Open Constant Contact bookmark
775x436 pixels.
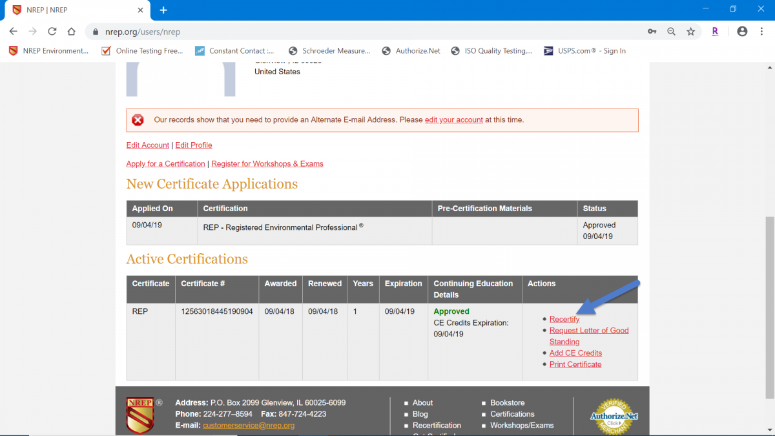[235, 50]
